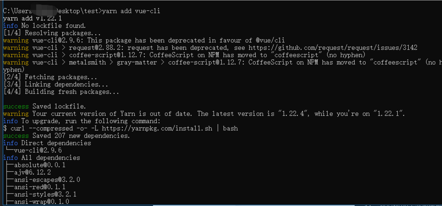Select the ansi-escapes@3.2.0 dependency entry
The height and width of the screenshot is (206, 442).
click(x=47, y=180)
